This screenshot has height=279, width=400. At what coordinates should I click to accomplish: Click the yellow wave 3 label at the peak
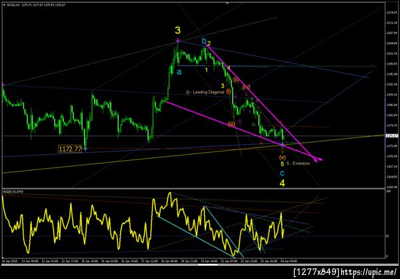coord(178,31)
